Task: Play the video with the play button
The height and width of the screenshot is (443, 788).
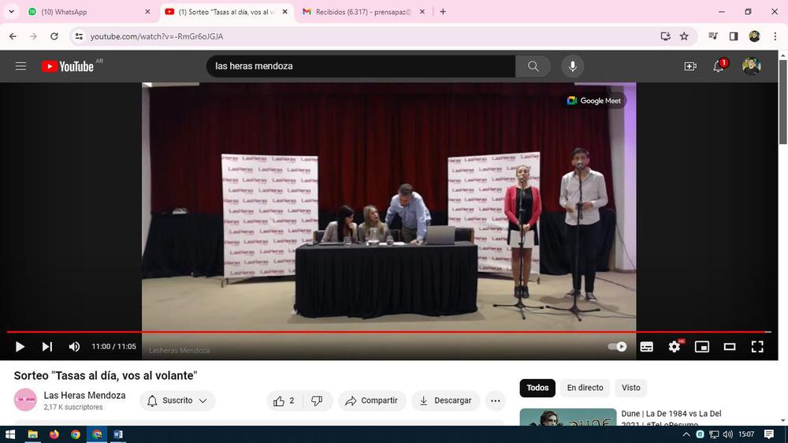Action: [x=20, y=347]
